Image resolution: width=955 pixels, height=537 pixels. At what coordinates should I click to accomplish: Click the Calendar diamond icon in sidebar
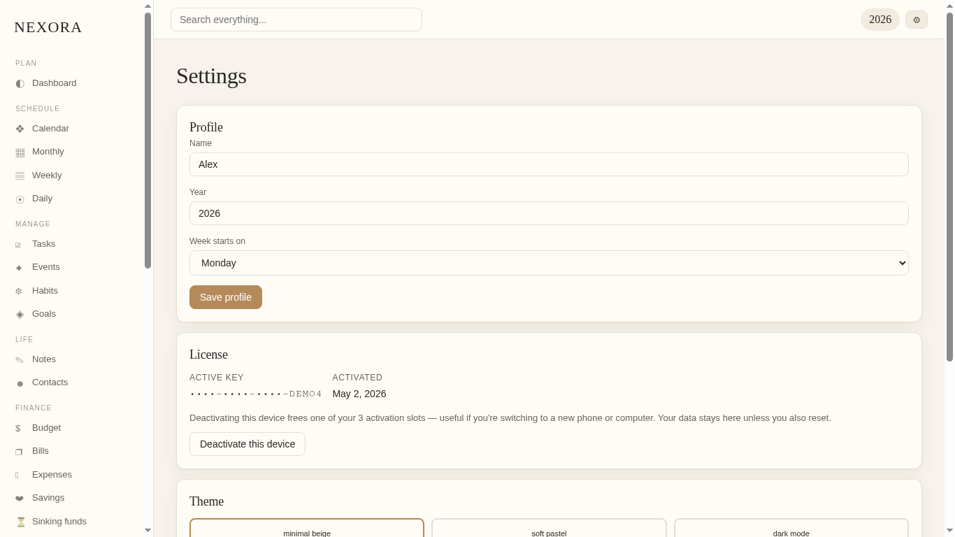[20, 129]
